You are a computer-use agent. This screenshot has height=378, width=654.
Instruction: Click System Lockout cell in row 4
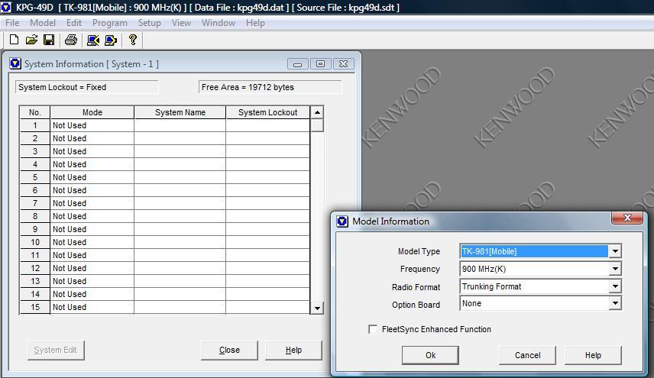pos(267,164)
